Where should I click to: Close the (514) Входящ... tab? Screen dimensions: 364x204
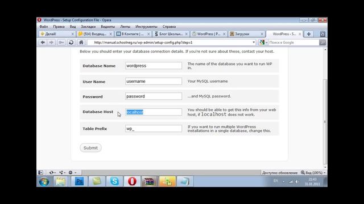tap(110, 34)
